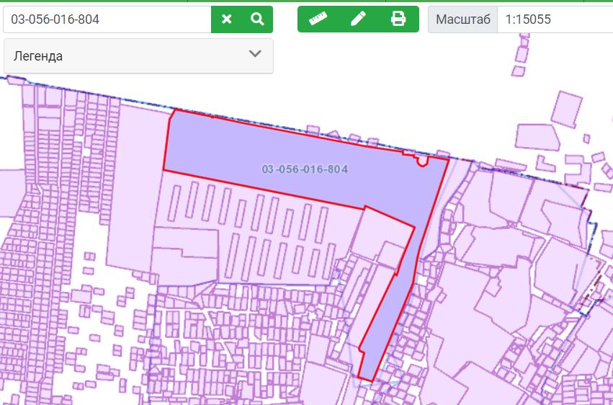Clear the search field with the X icon
This screenshot has width=613, height=405.
[227, 19]
